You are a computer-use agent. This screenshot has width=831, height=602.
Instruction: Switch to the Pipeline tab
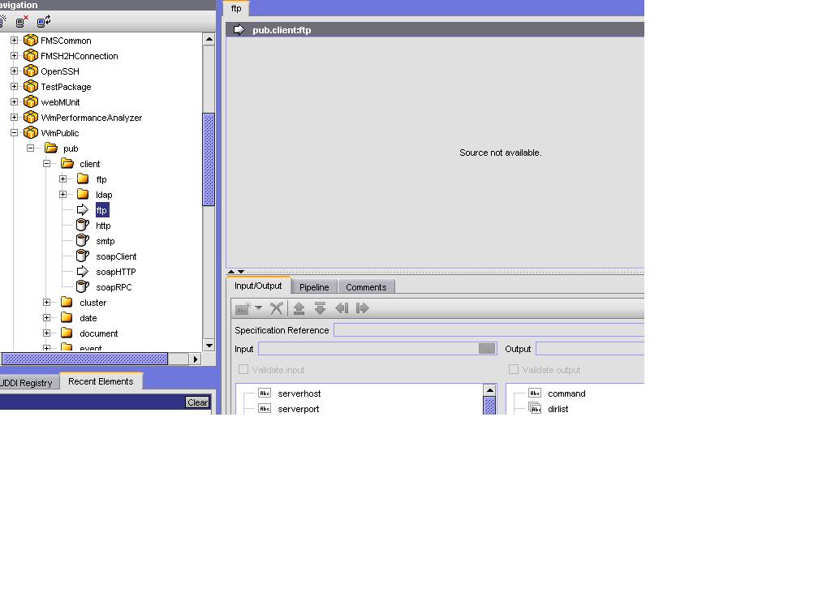tap(314, 286)
